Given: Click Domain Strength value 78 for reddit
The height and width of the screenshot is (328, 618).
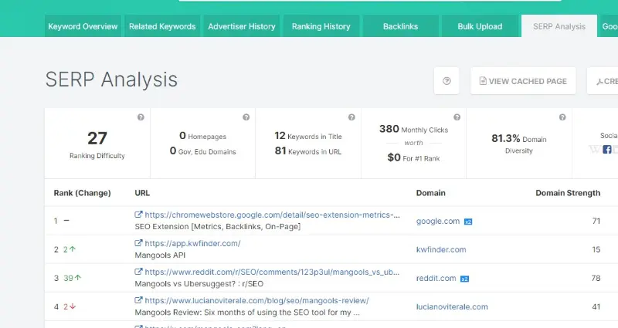Looking at the screenshot, I should [x=596, y=278].
